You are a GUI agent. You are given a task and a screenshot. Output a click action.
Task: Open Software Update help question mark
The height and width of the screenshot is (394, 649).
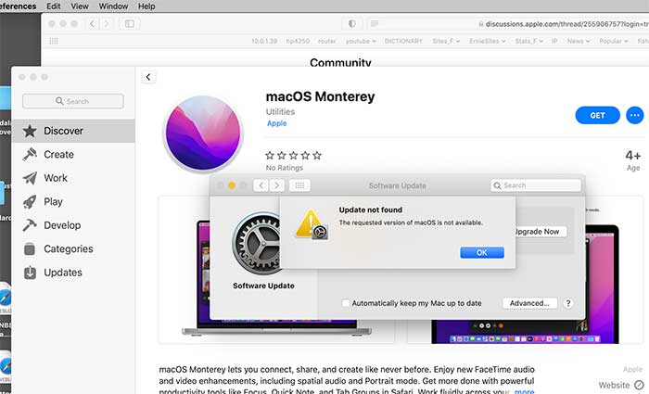click(568, 303)
